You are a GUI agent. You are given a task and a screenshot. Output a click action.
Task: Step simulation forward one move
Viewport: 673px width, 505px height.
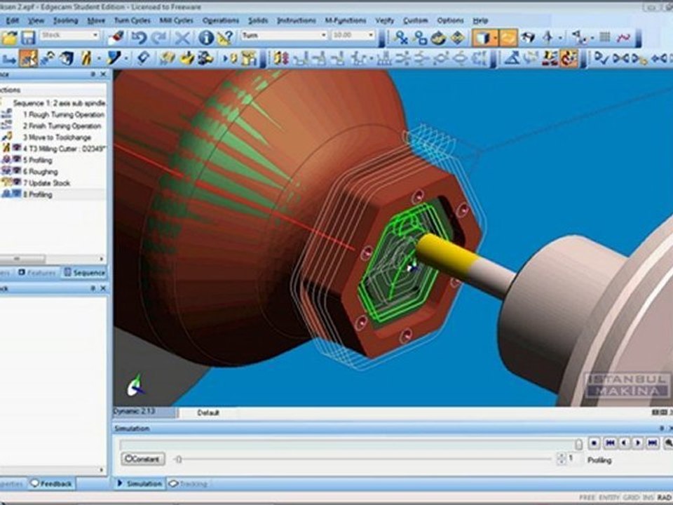pos(638,443)
